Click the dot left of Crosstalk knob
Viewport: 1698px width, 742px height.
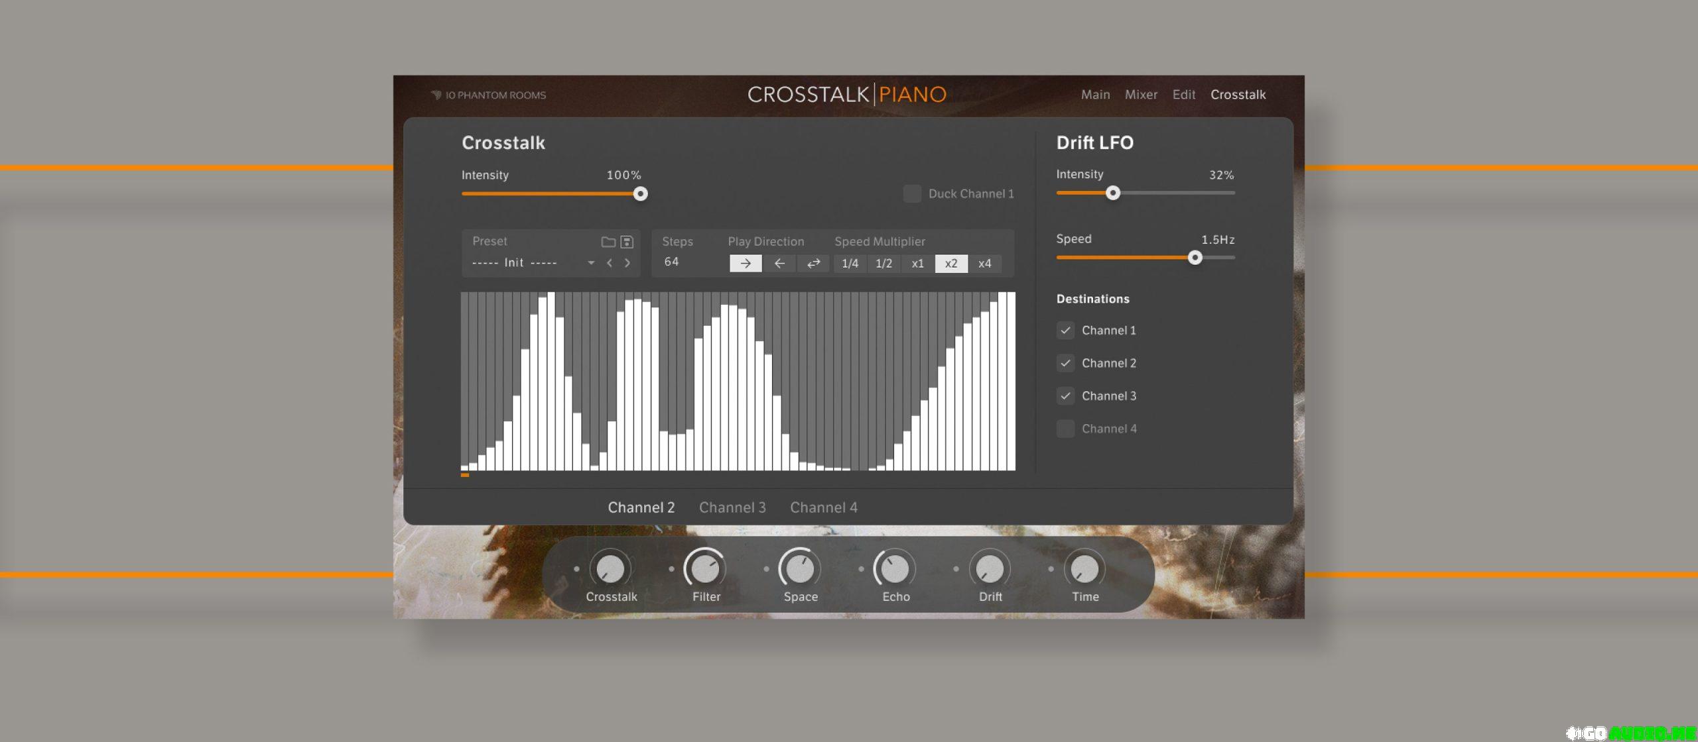576,568
